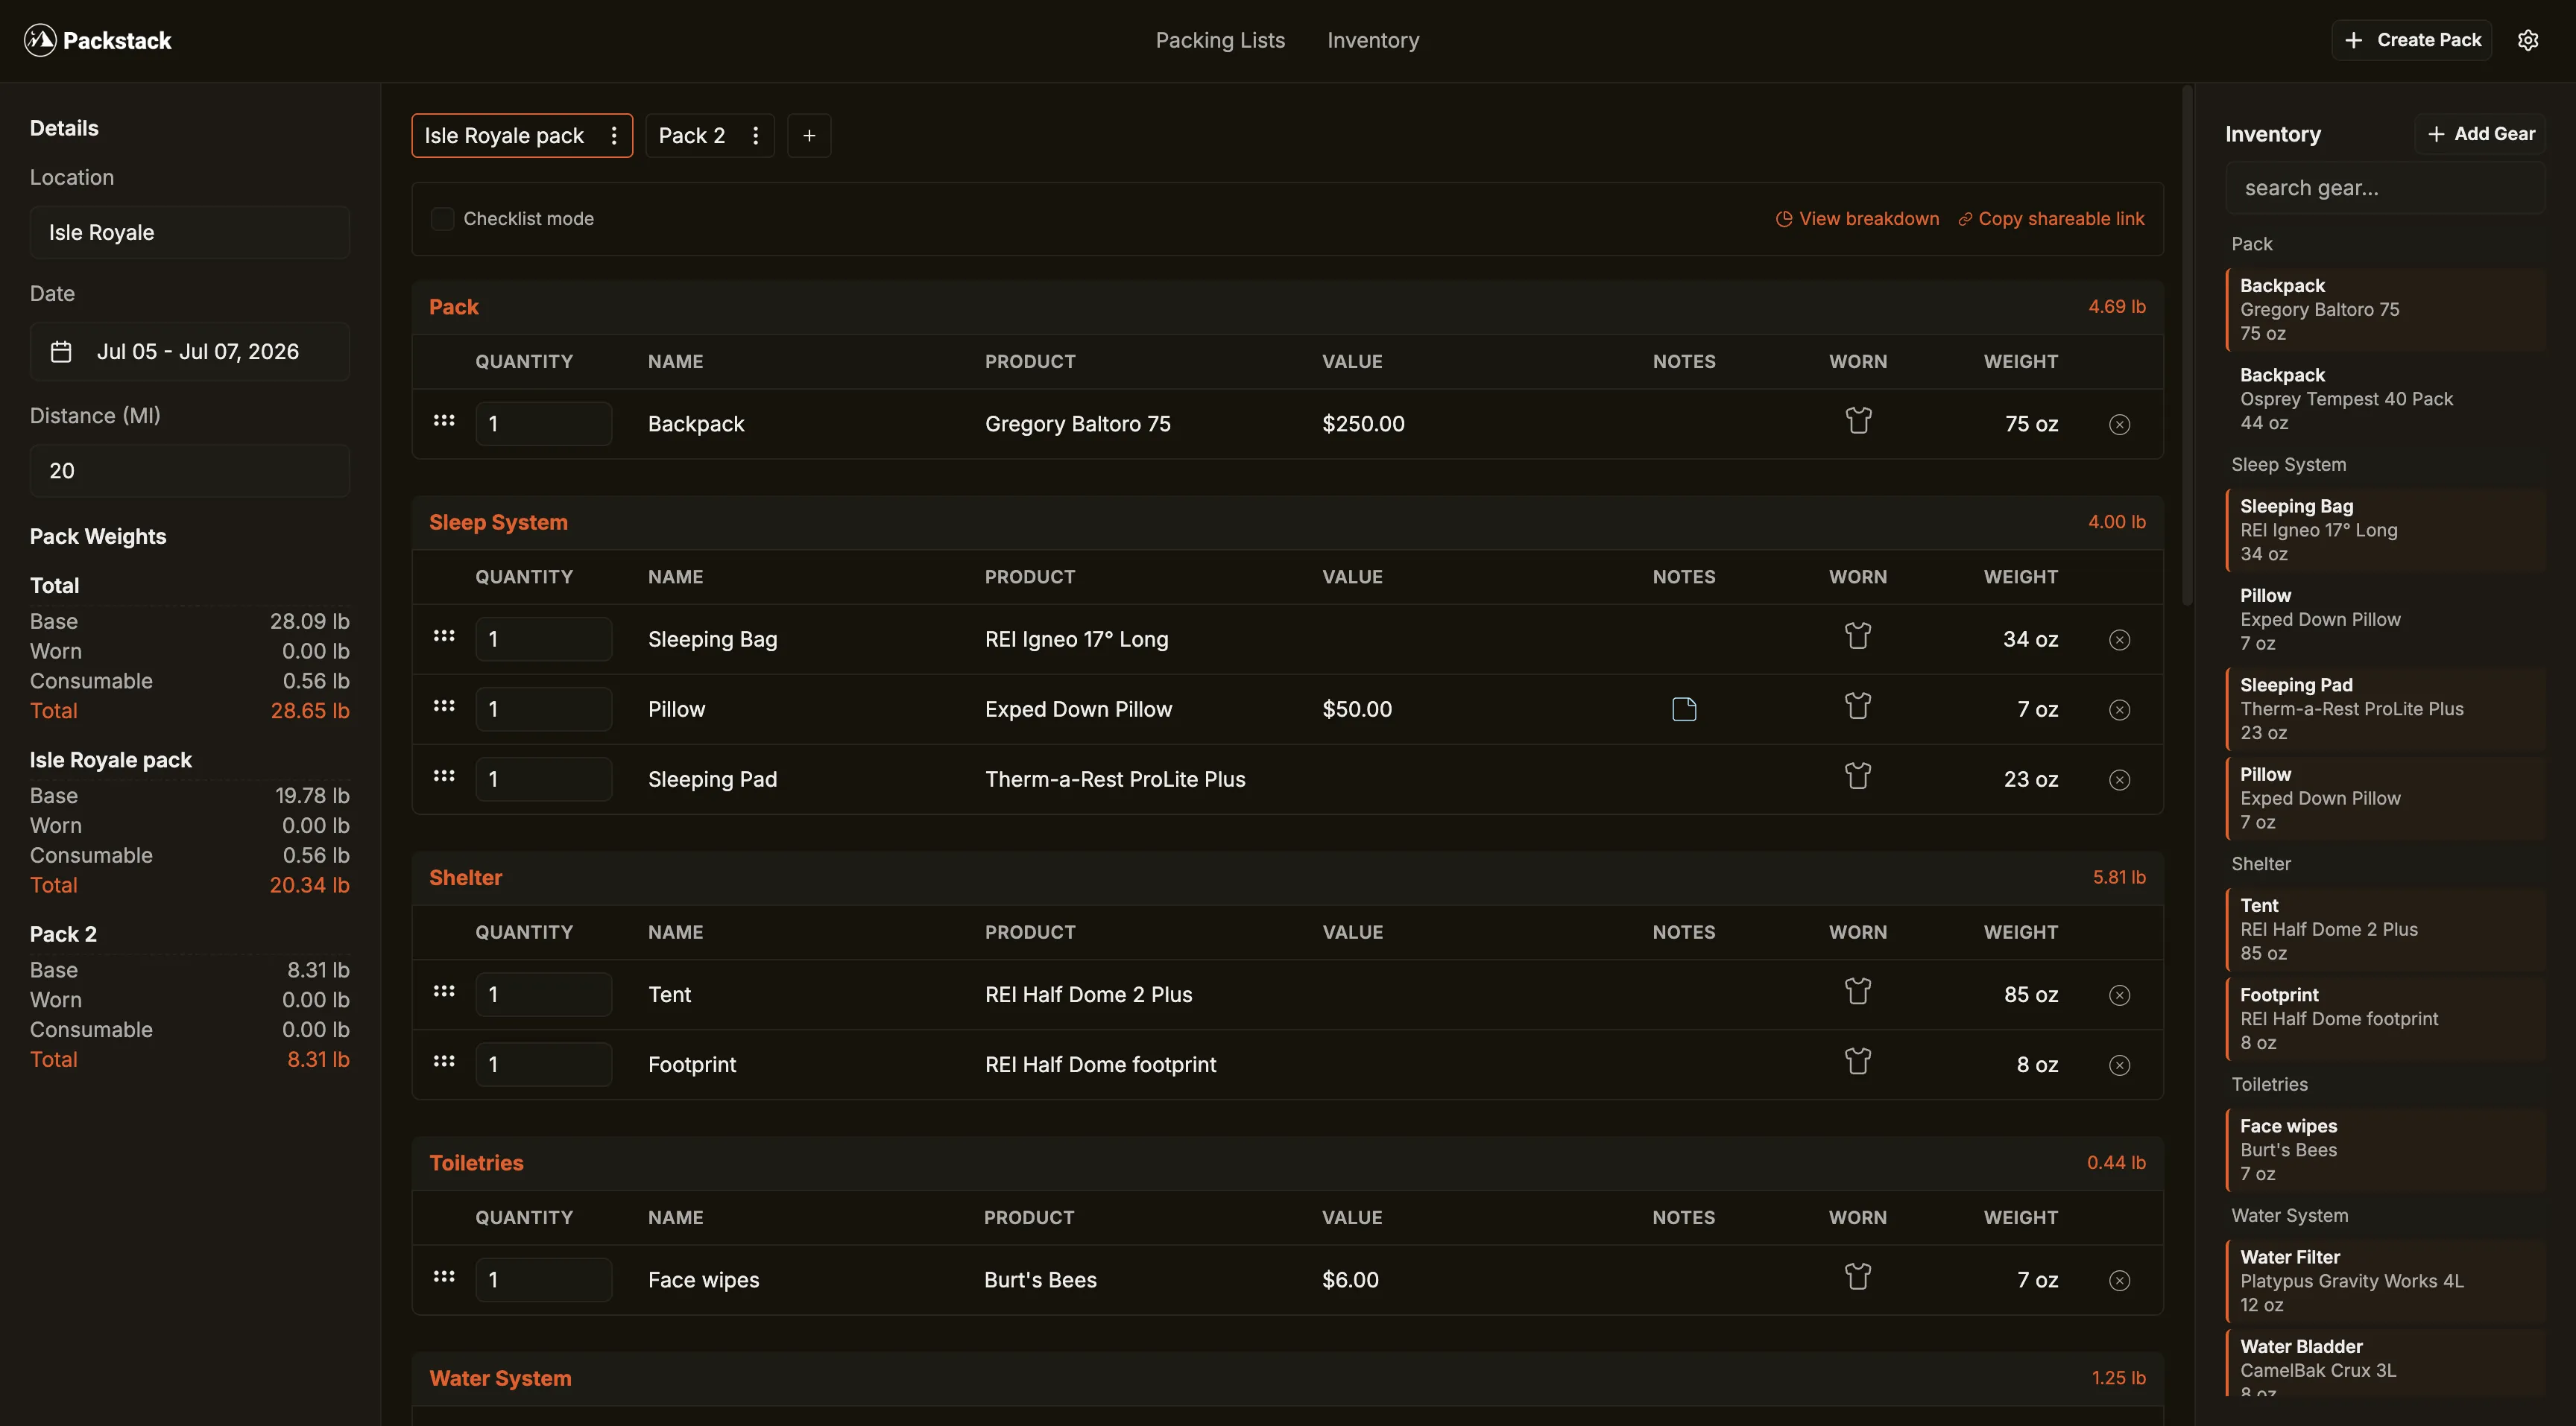Select the Pack 2 tab
Screen dimensions: 2576x1426
[x=691, y=135]
